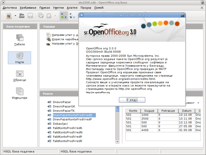
Task: Select the Dobavljaci query
Action: coord(60,124)
